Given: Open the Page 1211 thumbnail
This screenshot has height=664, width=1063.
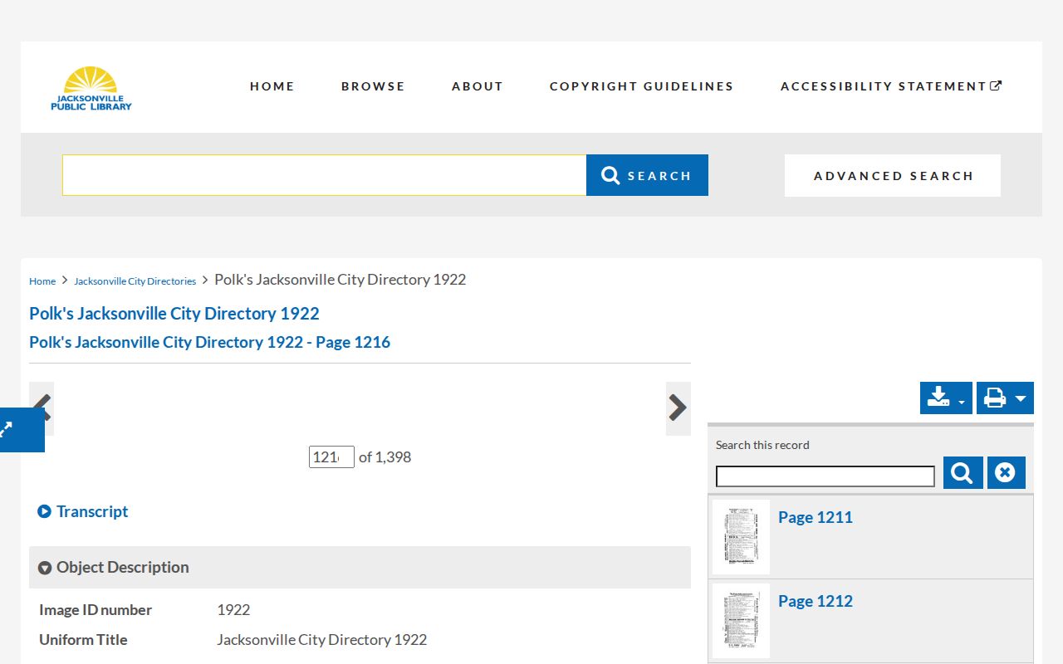Looking at the screenshot, I should click(741, 537).
